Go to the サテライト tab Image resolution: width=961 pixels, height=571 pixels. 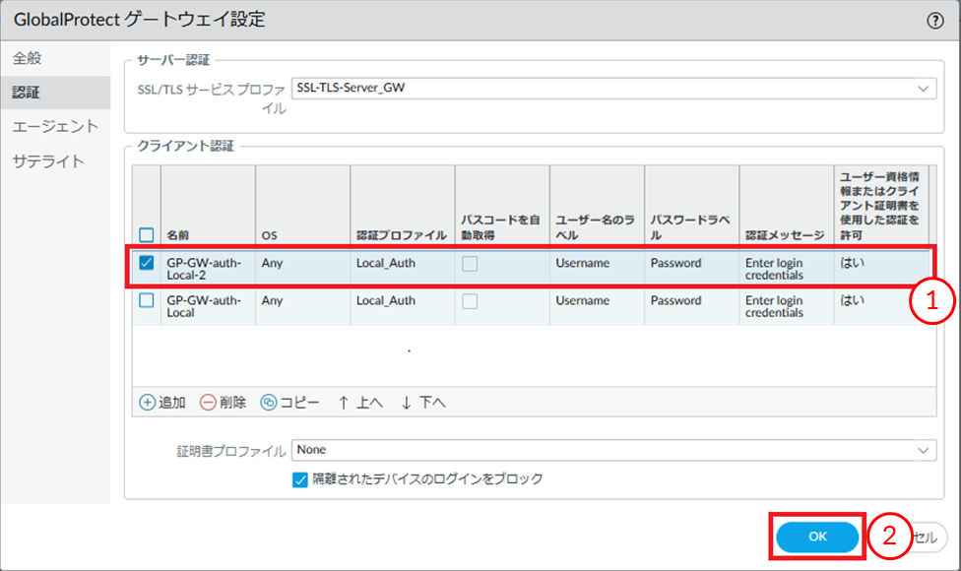[48, 161]
